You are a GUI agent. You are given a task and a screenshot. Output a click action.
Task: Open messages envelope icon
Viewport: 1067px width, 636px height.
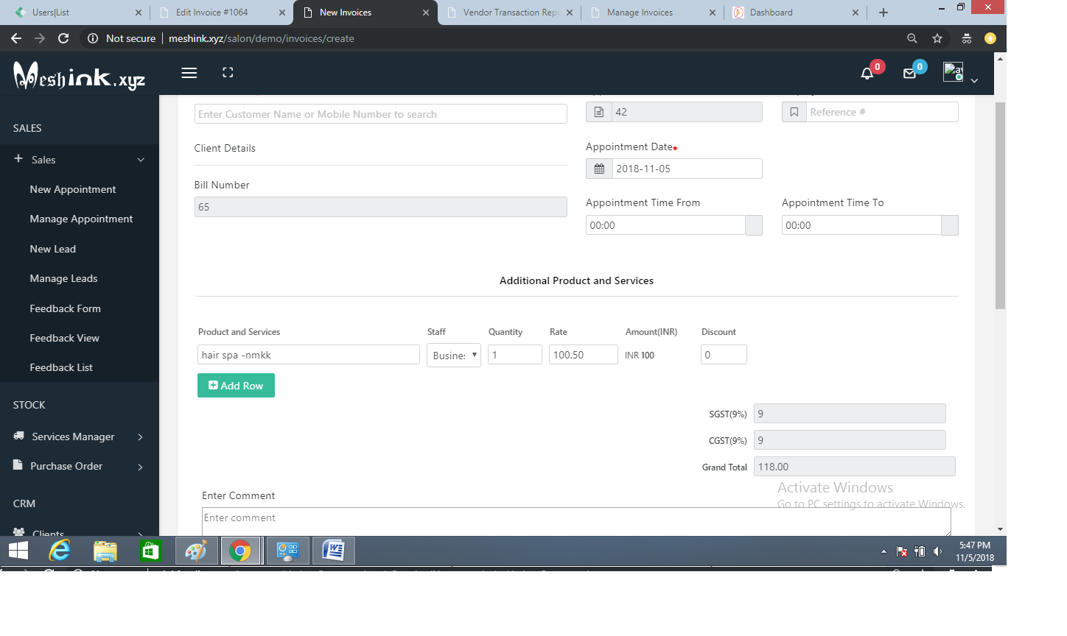910,73
